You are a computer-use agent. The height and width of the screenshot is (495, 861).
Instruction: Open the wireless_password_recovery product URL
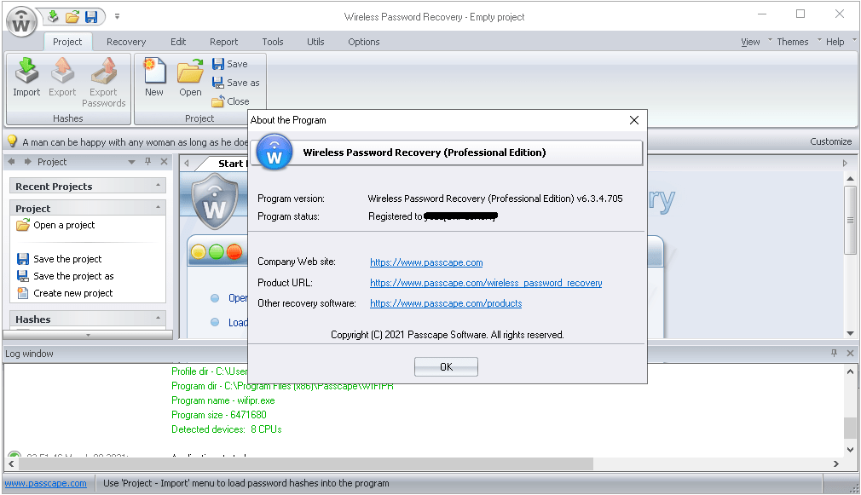point(486,283)
